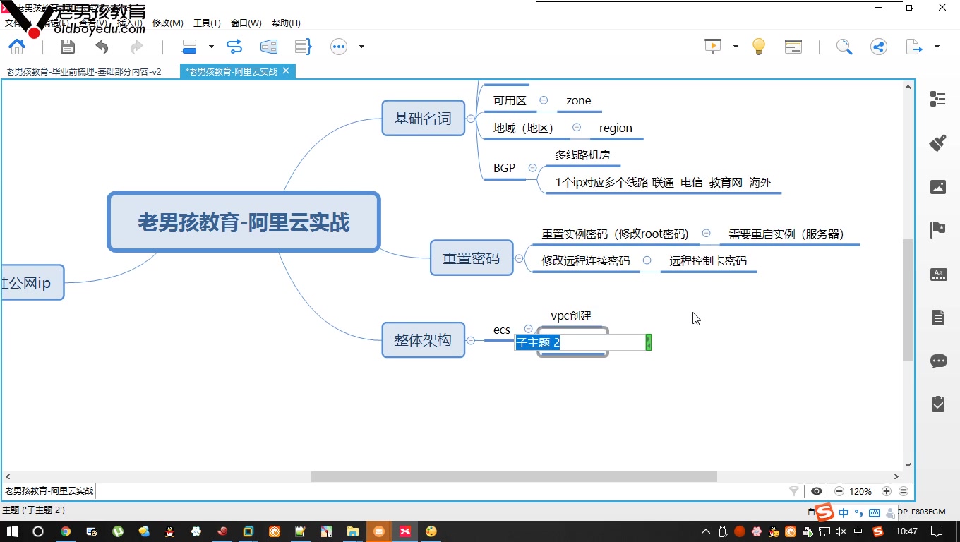Click the Home icon in toolbar

[x=17, y=47]
